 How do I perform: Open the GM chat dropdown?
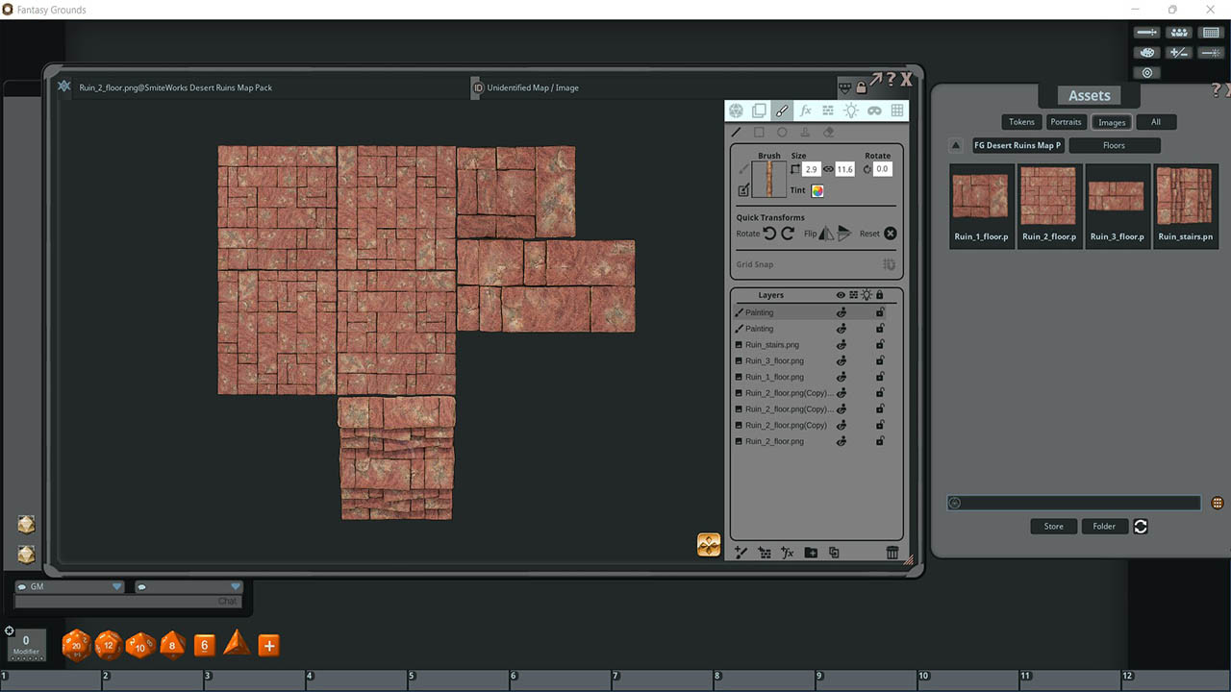116,585
